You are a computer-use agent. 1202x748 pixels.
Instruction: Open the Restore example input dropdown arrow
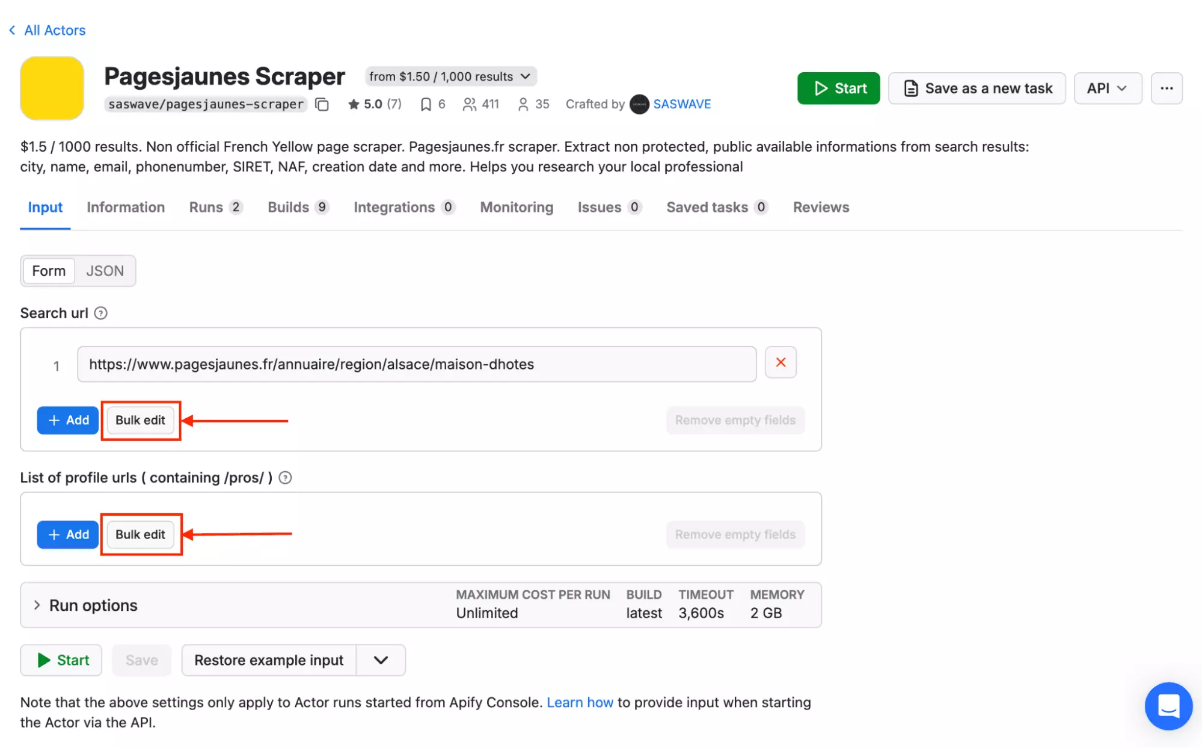tap(381, 660)
